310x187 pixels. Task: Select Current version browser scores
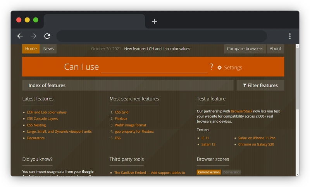(x=209, y=172)
